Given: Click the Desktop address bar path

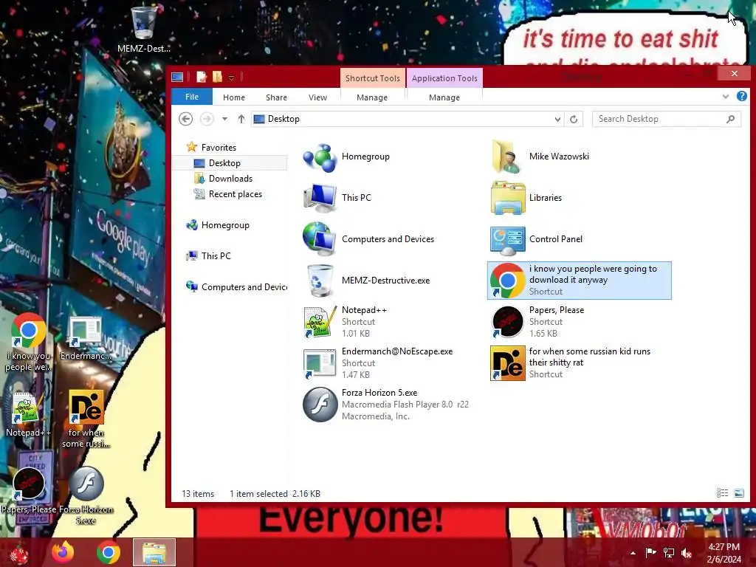Looking at the screenshot, I should pos(283,119).
